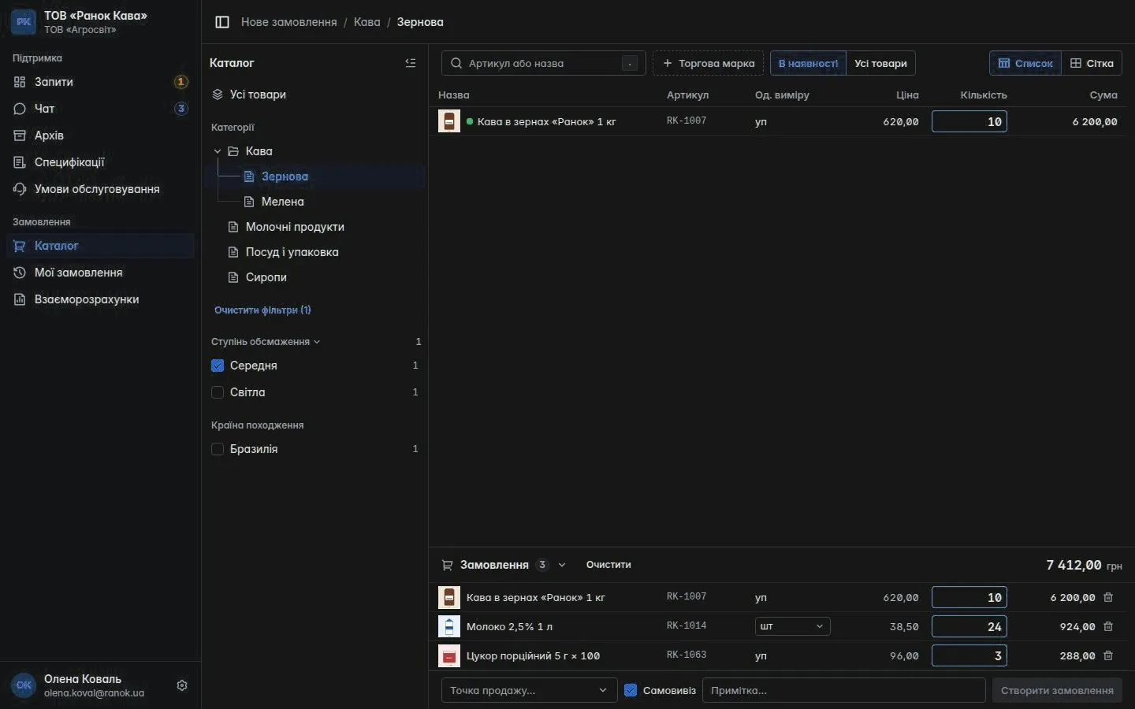This screenshot has width=1135, height=709.
Task: Click the search magnifier icon
Action: (x=456, y=63)
